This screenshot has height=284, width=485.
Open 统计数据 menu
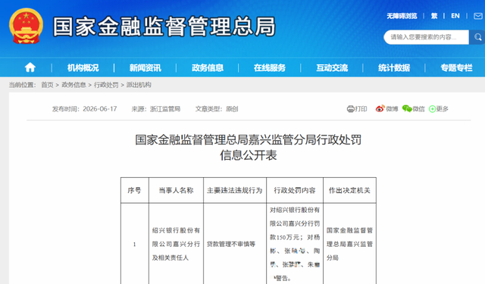(x=394, y=67)
